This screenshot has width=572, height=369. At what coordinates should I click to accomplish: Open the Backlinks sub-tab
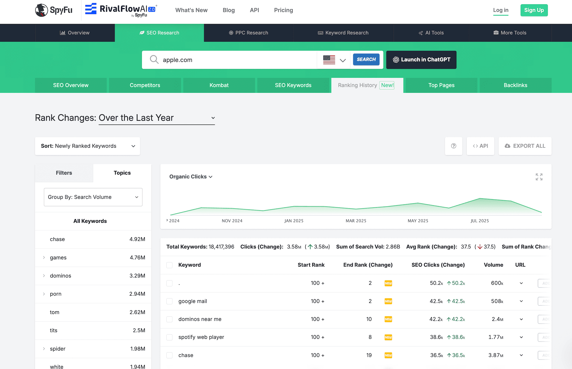[515, 85]
